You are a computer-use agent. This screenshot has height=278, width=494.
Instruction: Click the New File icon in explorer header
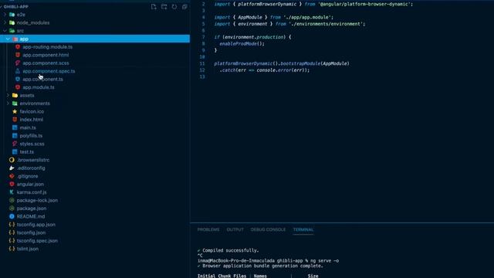click(154, 7)
